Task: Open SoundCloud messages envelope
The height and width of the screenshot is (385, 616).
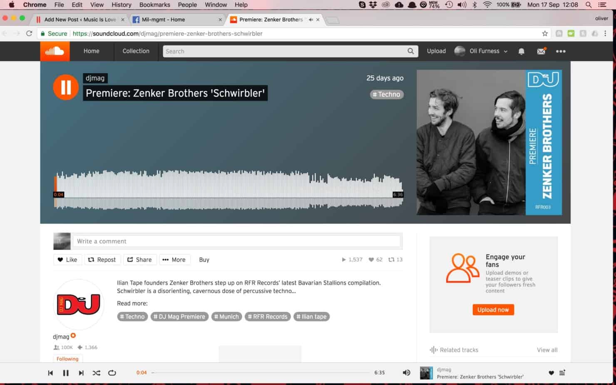Action: point(541,51)
